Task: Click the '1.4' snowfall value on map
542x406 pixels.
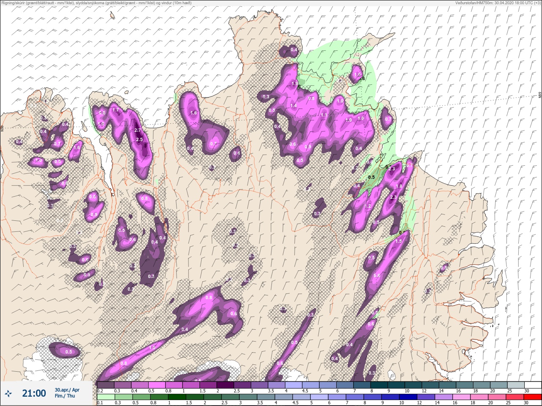Action: 293,106
